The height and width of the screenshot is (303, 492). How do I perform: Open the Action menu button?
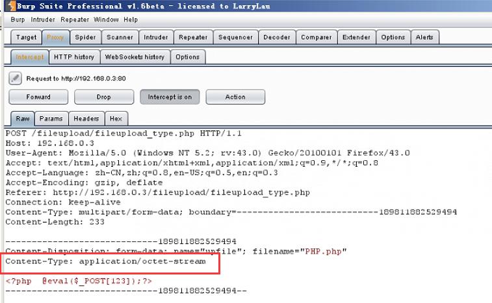[x=235, y=97]
